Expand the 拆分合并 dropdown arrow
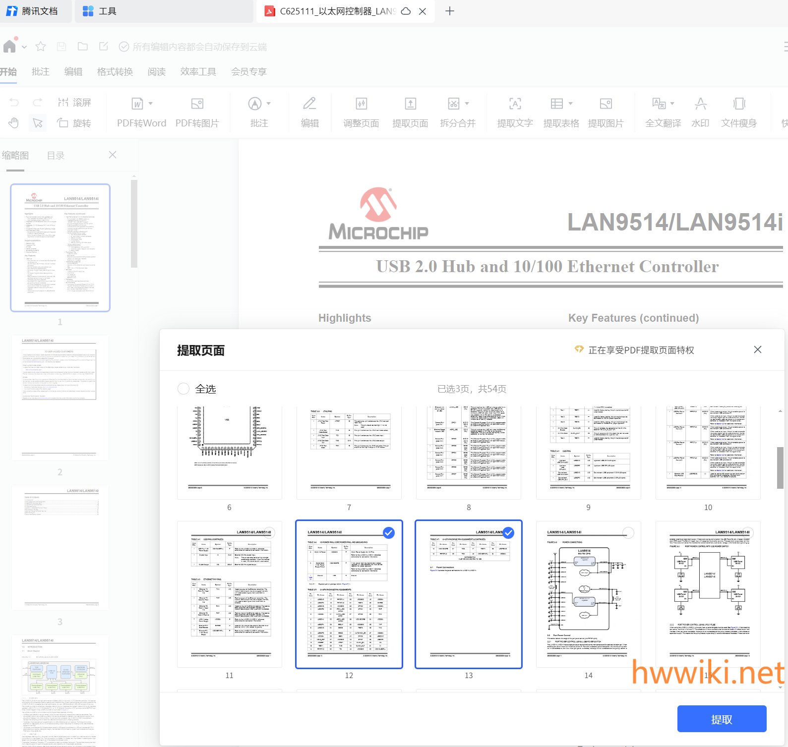The image size is (788, 747). coord(467,104)
